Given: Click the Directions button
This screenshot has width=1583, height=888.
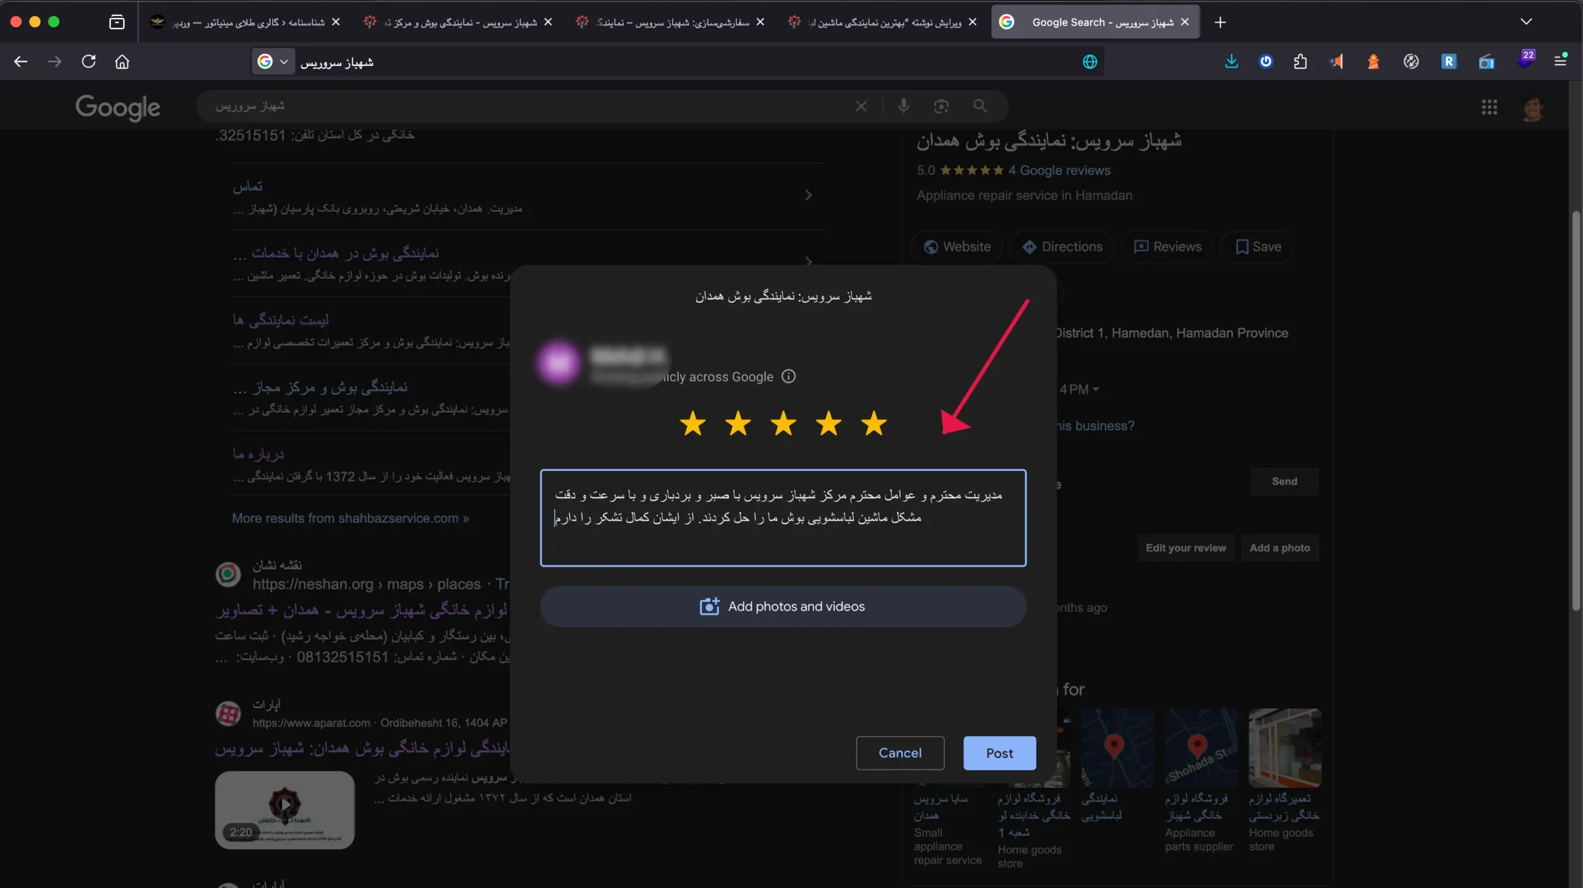Looking at the screenshot, I should [1062, 247].
